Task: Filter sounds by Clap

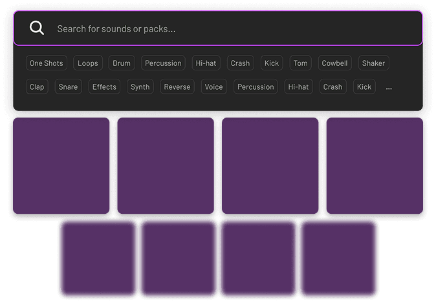Action: pos(38,87)
